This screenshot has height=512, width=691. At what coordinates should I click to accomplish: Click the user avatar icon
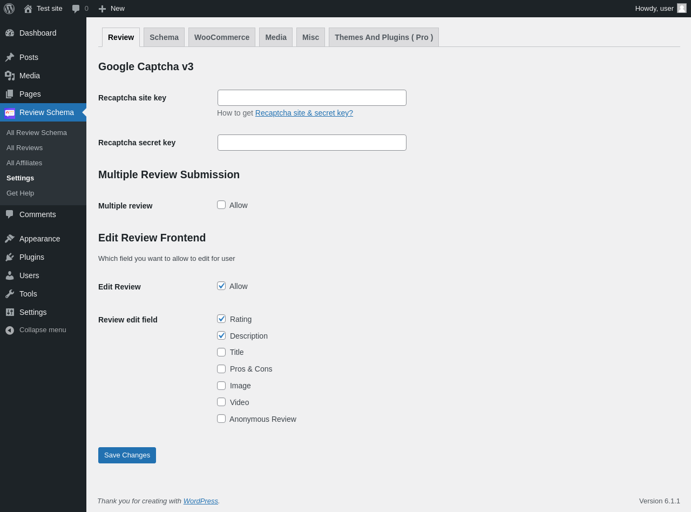pos(682,8)
